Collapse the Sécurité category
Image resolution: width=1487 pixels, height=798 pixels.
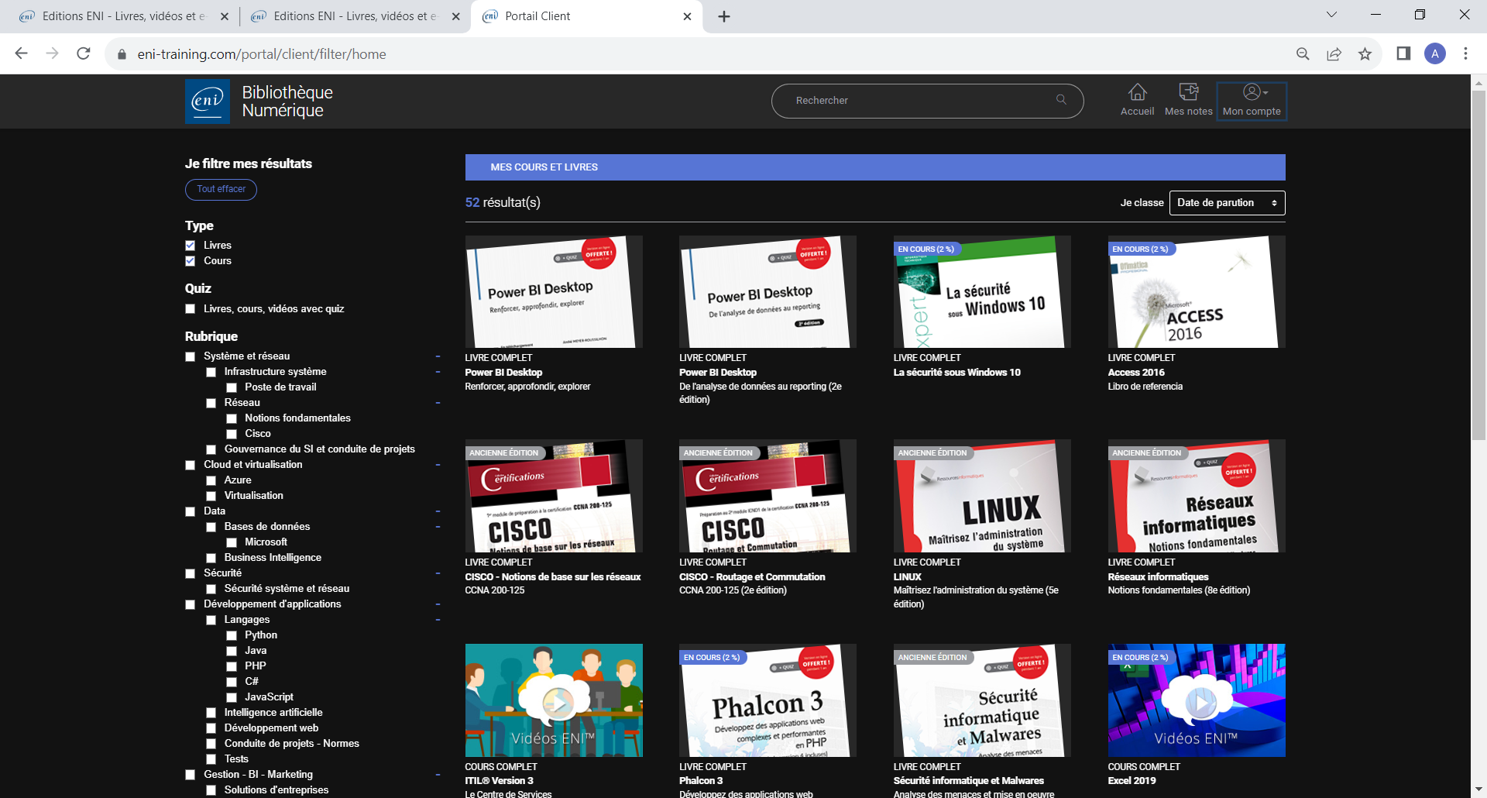(x=438, y=573)
